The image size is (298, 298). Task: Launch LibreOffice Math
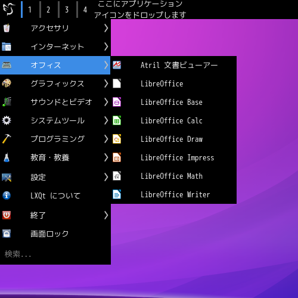pos(173,176)
